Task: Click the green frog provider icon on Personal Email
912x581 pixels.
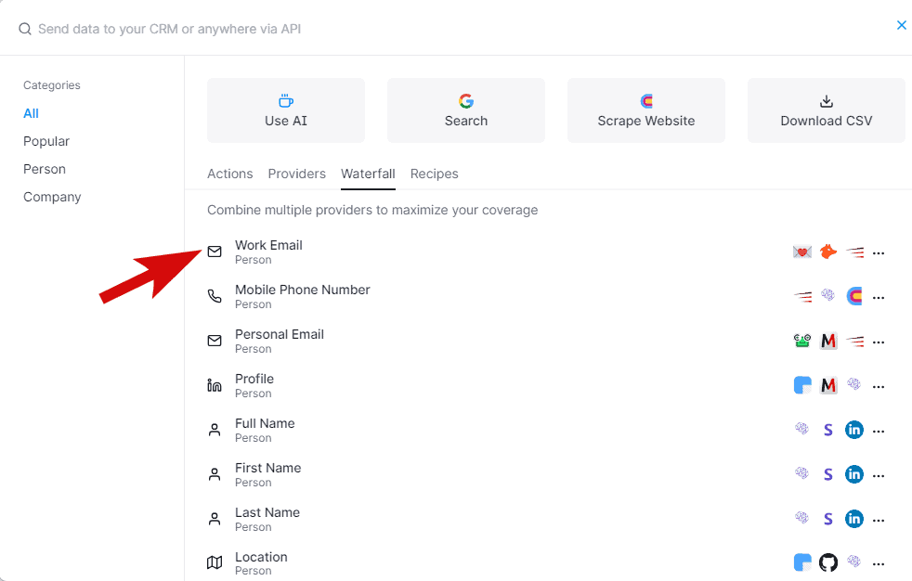Action: [x=802, y=341]
